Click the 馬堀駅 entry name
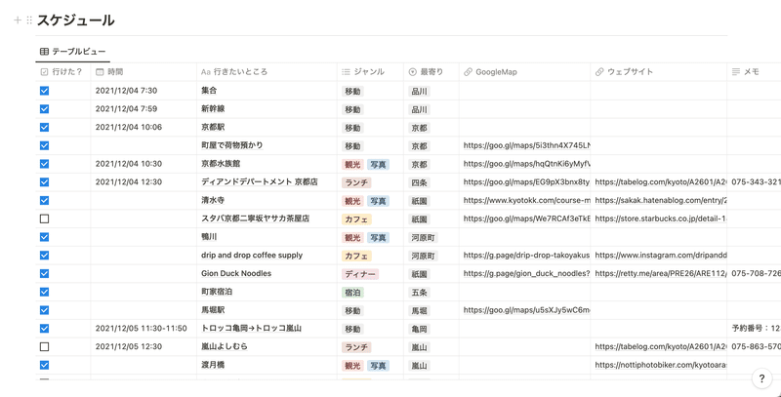 coord(213,310)
